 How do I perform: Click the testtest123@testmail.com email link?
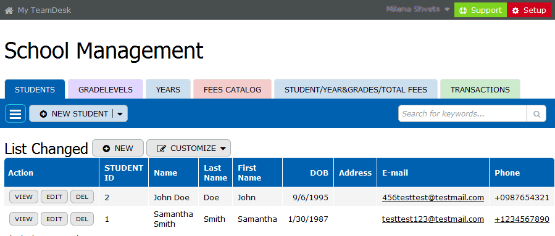(433, 219)
